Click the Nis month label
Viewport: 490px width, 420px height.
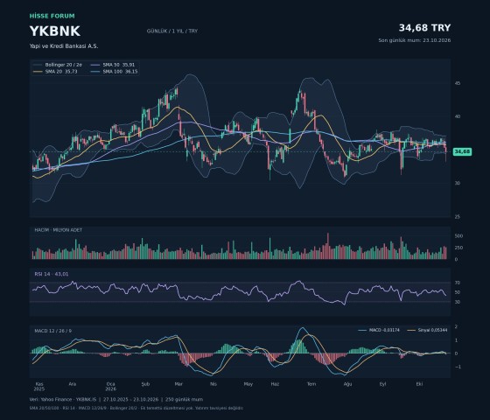point(213,384)
